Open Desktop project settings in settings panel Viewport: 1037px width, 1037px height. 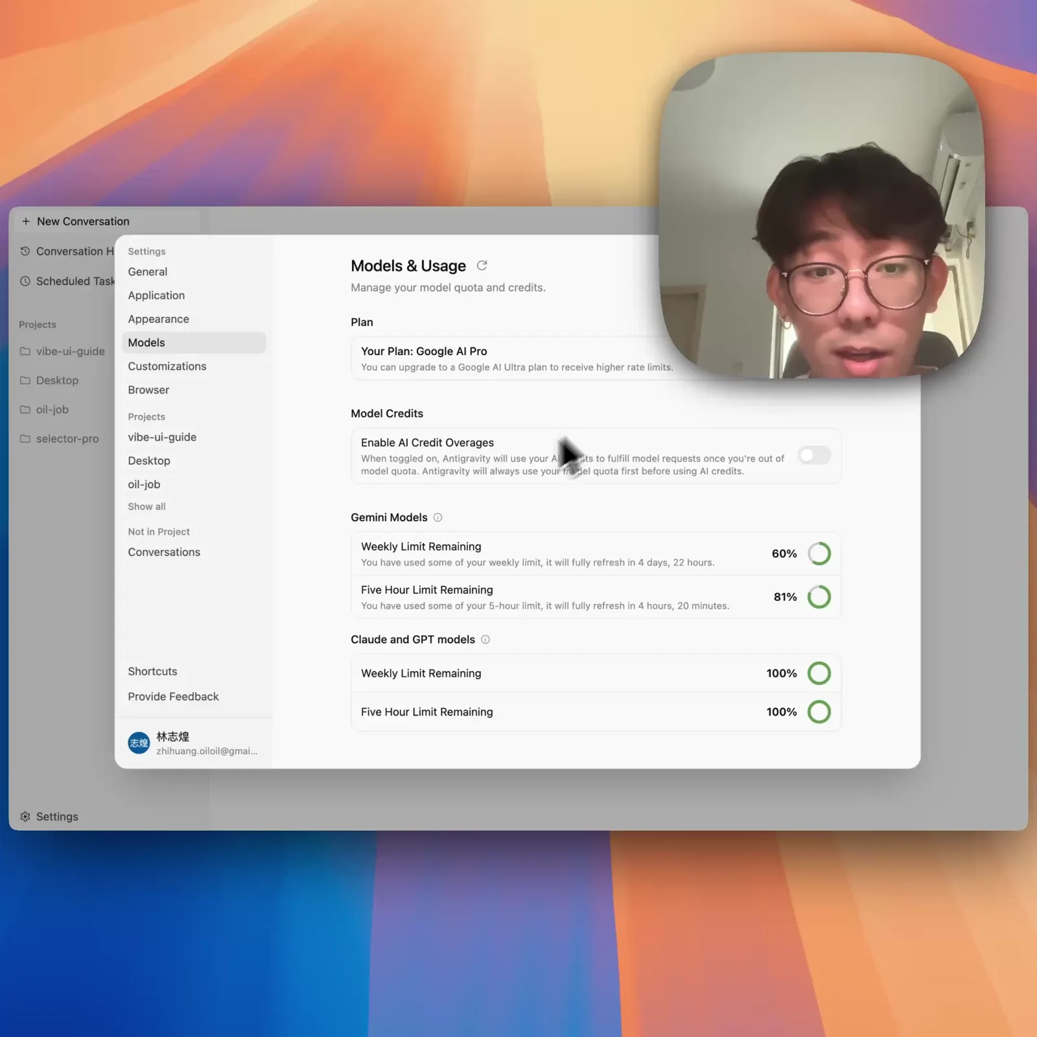click(194, 461)
